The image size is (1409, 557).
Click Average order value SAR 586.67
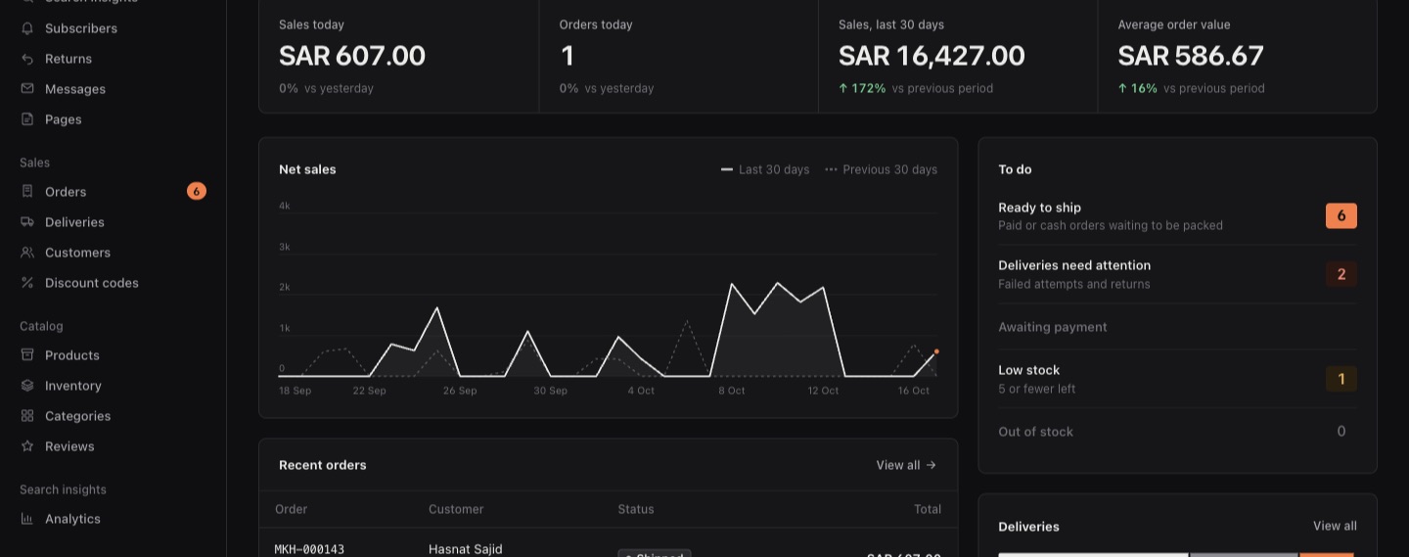tap(1191, 56)
